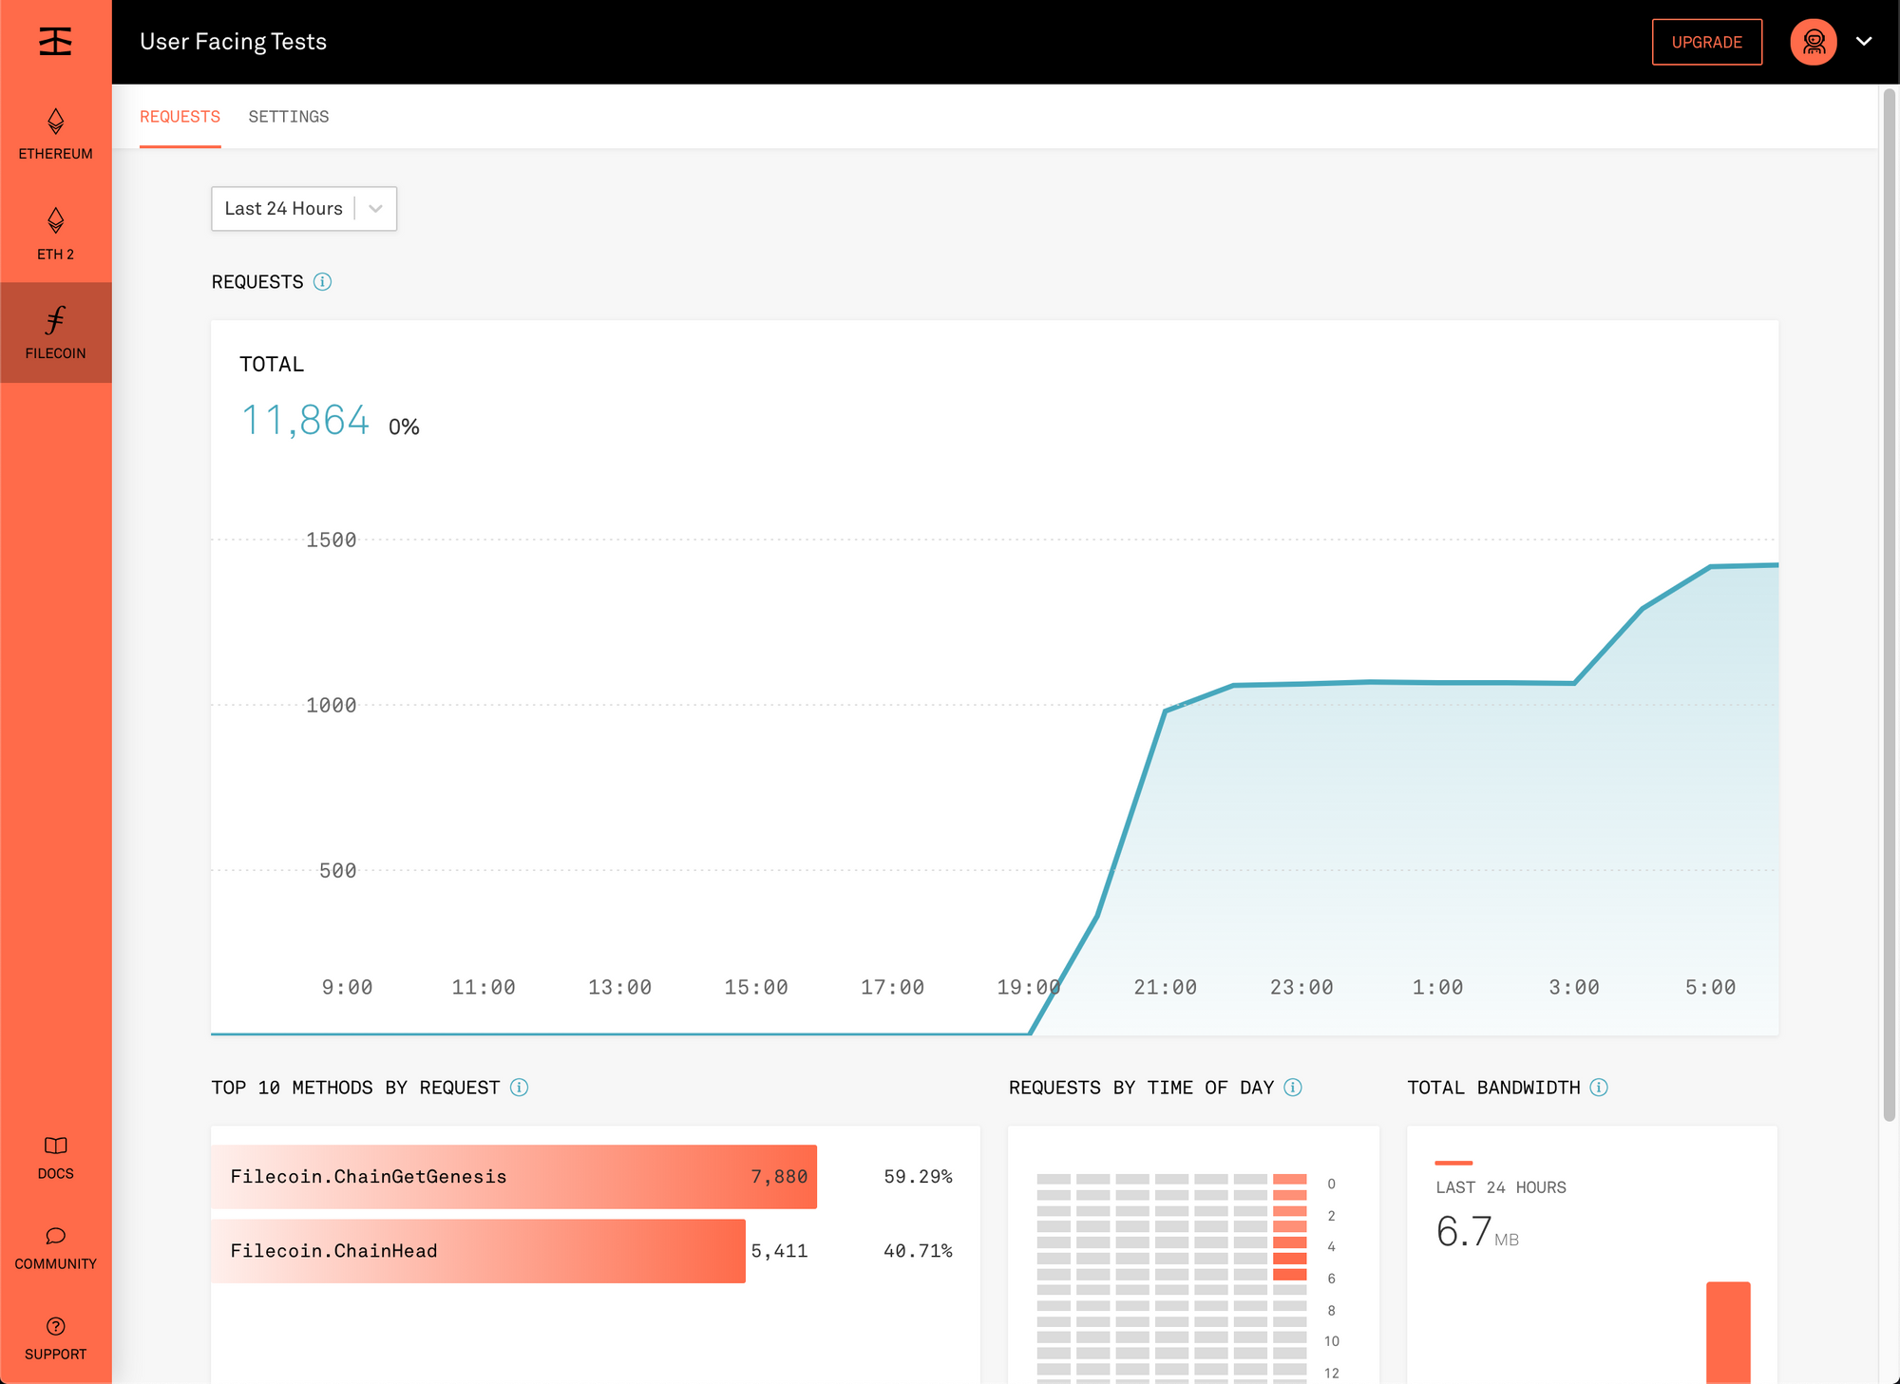Screen dimensions: 1900x1384
Task: Open the Last 24 Hours dropdown
Action: pos(303,209)
